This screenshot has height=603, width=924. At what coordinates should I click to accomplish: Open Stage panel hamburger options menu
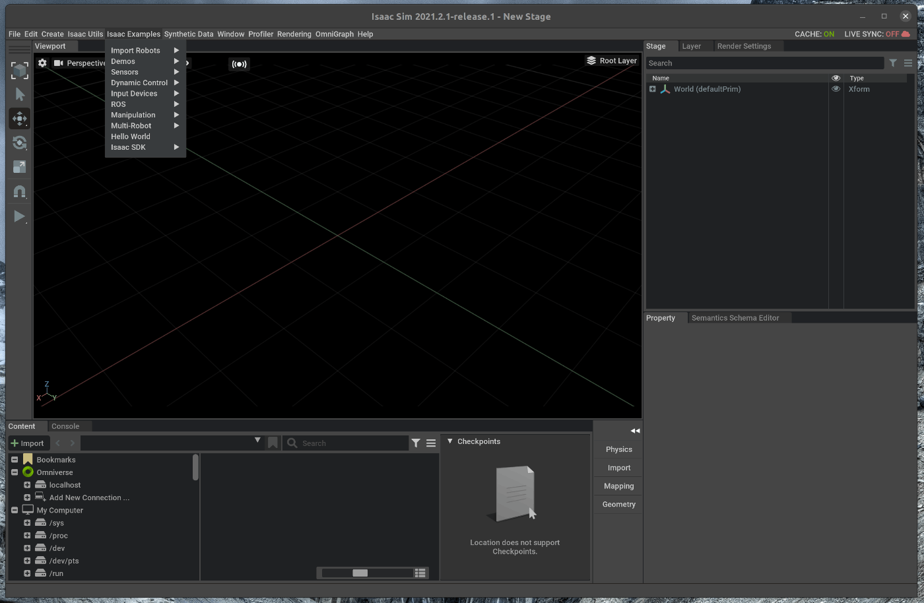pos(908,63)
